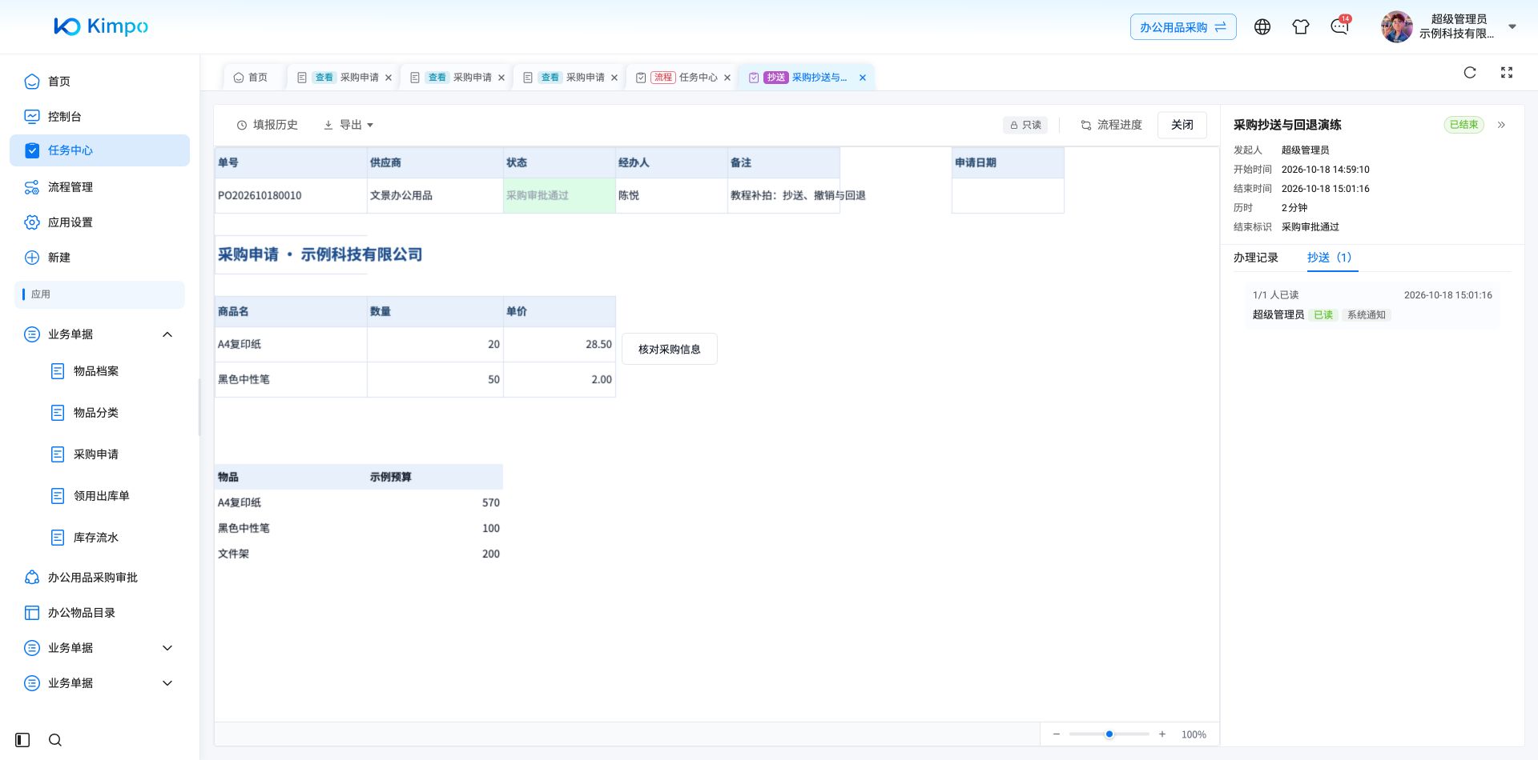Open 办公用品采购审批 in the sidebar
This screenshot has height=760, width=1538.
click(x=99, y=578)
